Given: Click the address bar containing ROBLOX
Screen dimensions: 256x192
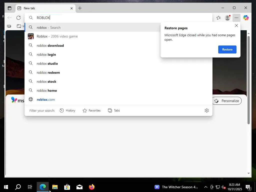Looking at the screenshot, I should (x=118, y=18).
